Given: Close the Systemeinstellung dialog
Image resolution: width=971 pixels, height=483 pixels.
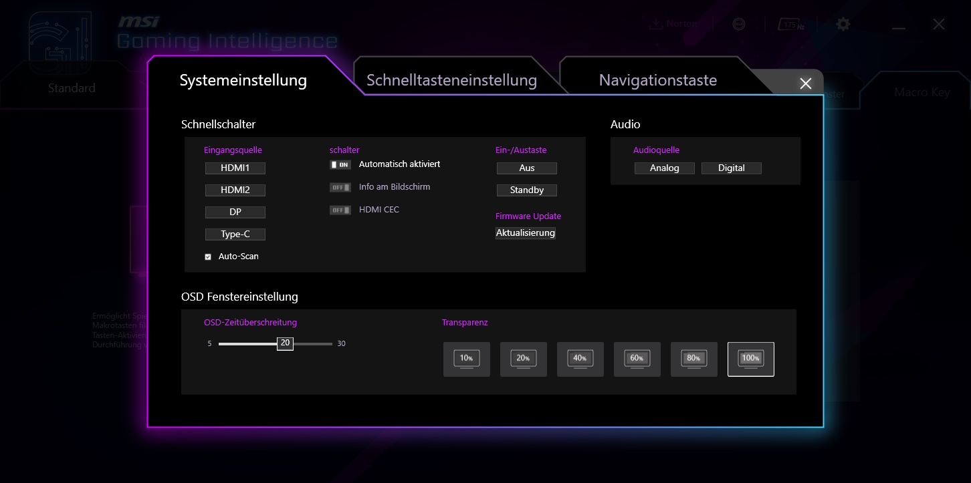Looking at the screenshot, I should [x=806, y=84].
